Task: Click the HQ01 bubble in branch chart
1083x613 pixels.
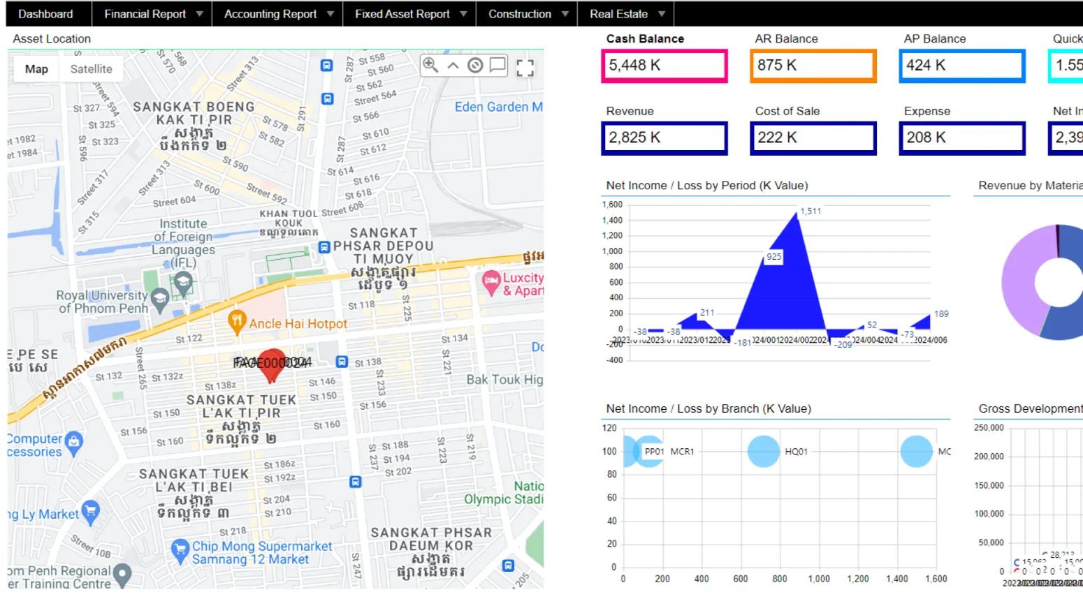Action: click(763, 452)
